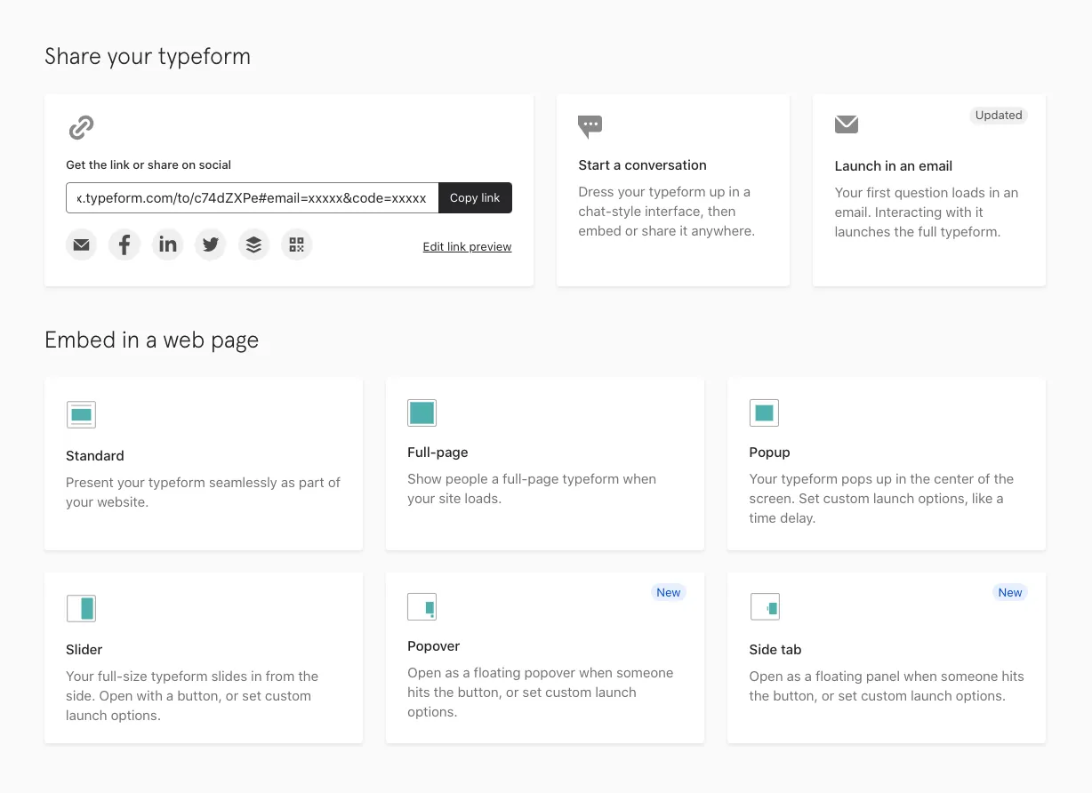Generate a QR code for the typeform
1092x793 pixels.
click(x=296, y=244)
